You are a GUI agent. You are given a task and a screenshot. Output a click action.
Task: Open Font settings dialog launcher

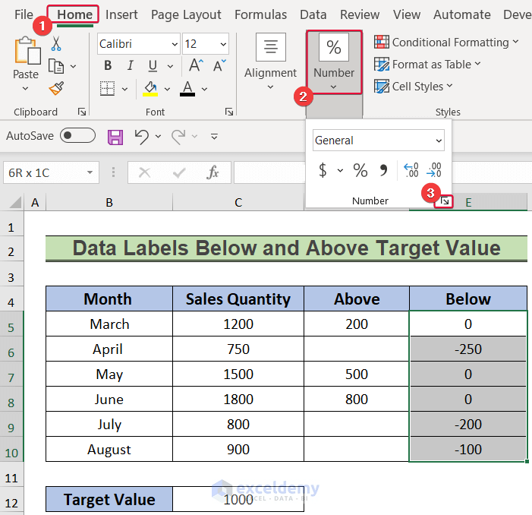click(229, 112)
